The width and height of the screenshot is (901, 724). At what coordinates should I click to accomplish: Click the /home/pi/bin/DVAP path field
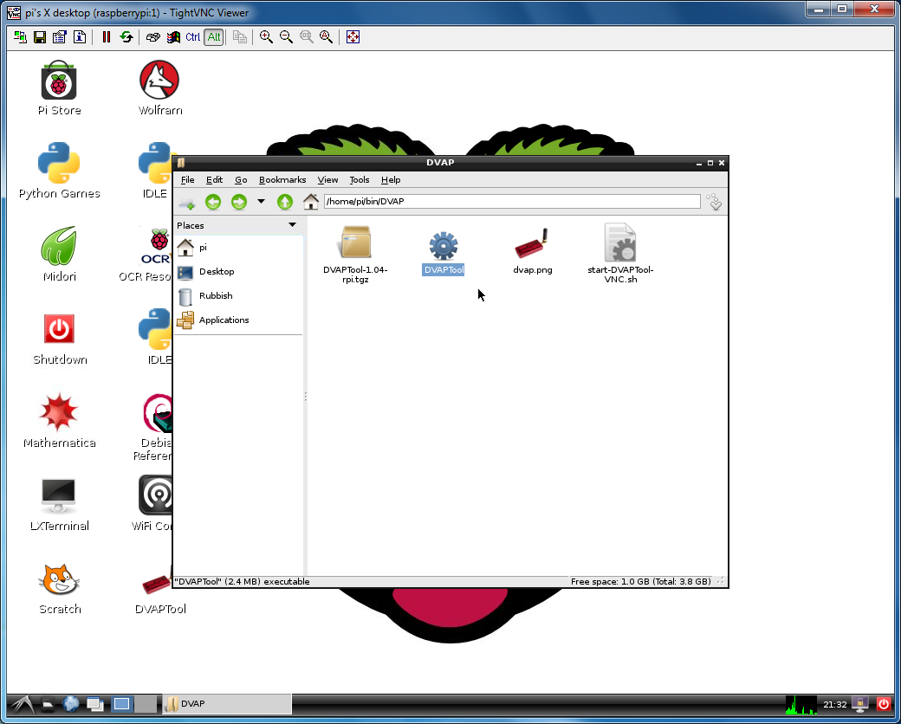tap(512, 202)
